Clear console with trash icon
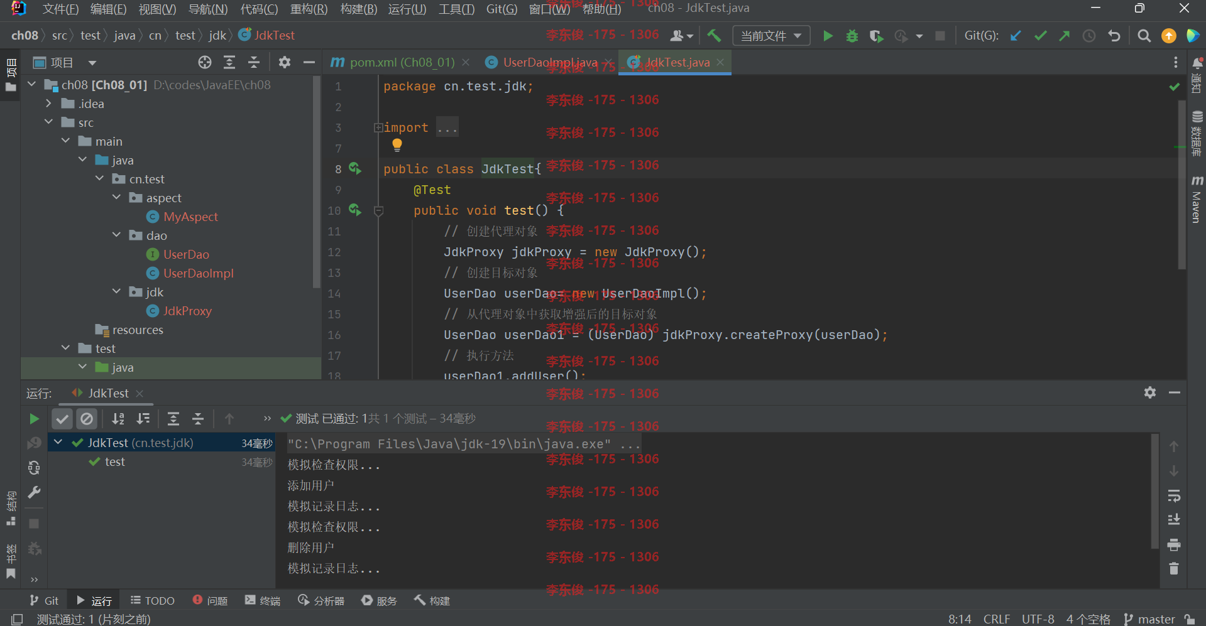 [x=1173, y=569]
